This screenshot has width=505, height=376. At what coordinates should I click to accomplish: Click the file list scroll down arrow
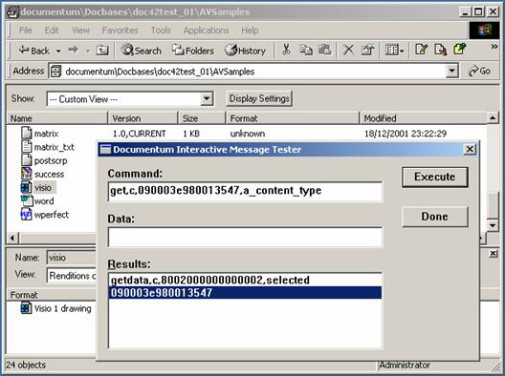(x=493, y=225)
